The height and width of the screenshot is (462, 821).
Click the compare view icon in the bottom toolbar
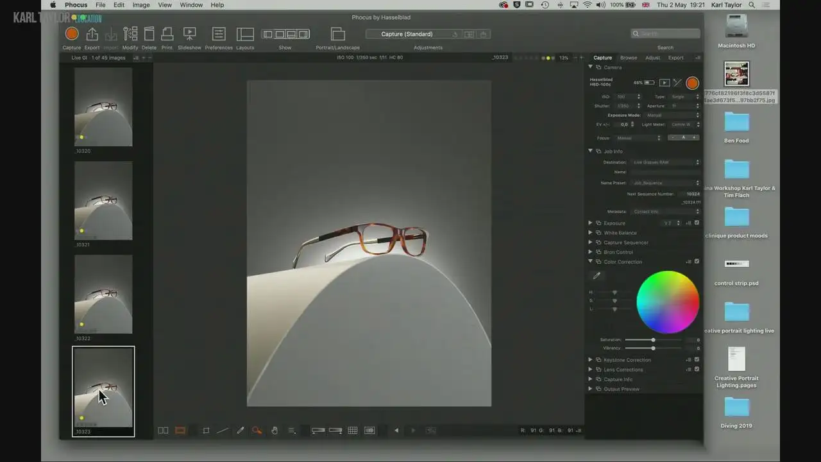point(164,431)
